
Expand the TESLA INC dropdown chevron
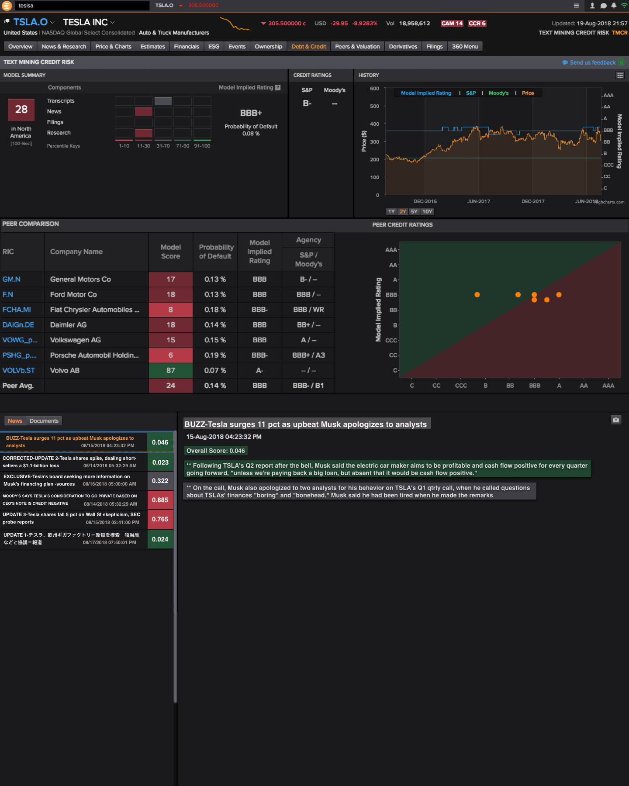pyautogui.click(x=112, y=22)
